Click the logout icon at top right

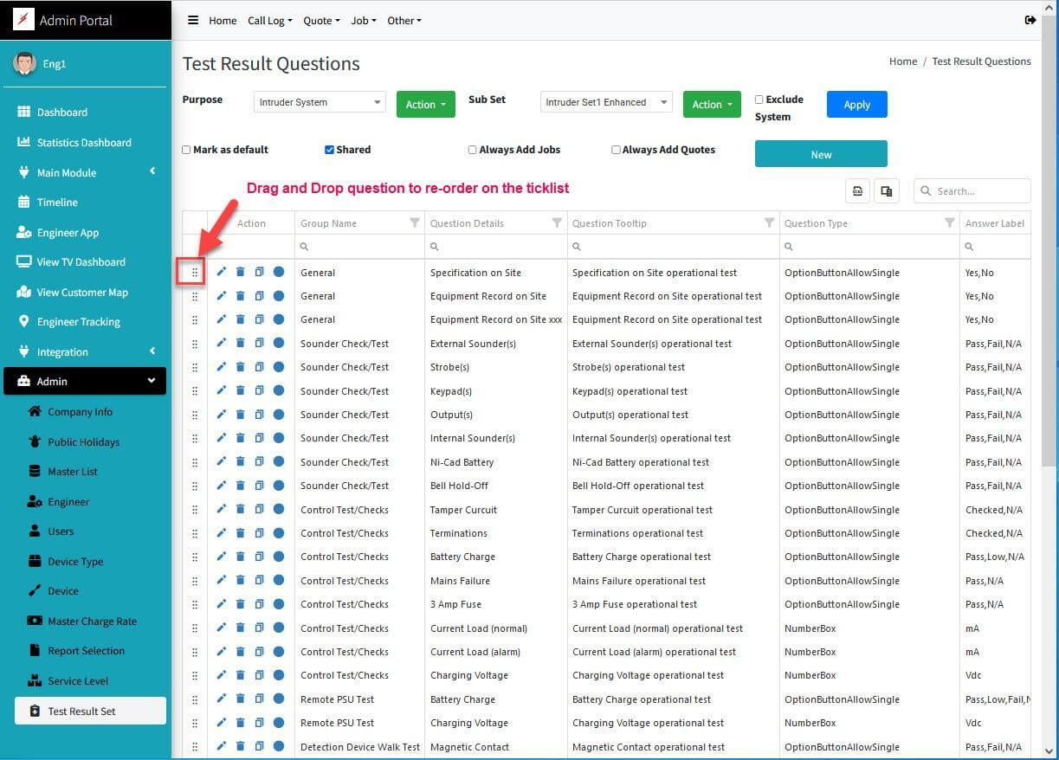point(1030,20)
